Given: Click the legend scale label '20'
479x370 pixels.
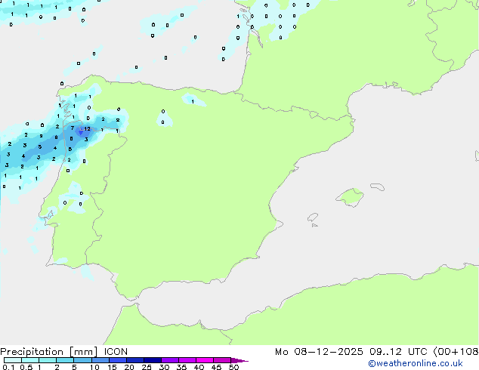Looking at the screenshot, I should point(129,367).
